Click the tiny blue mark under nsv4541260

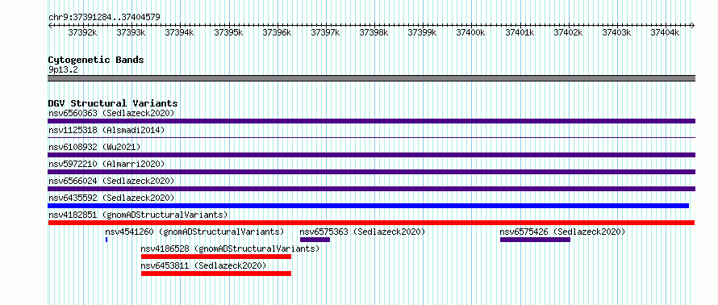106,240
